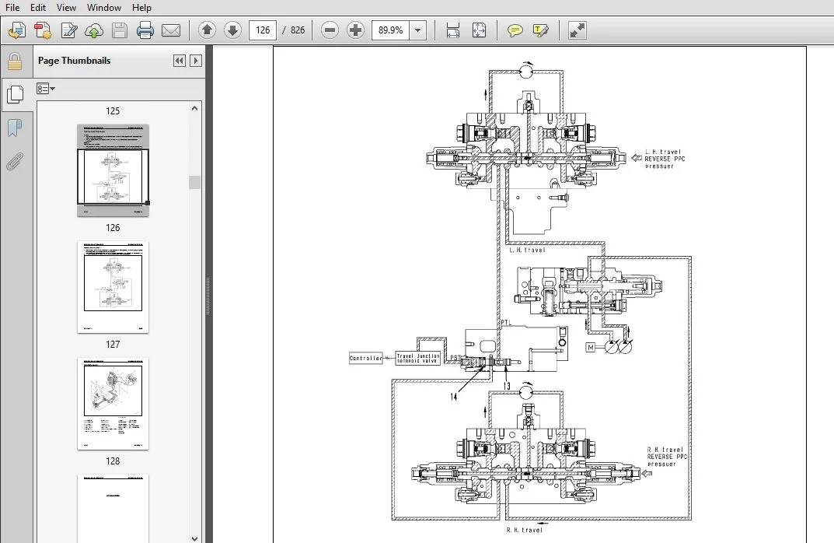Click 'R.H. travel REVERSE PPC pressuer' text
Screen dimensions: 834x543
tap(667, 457)
